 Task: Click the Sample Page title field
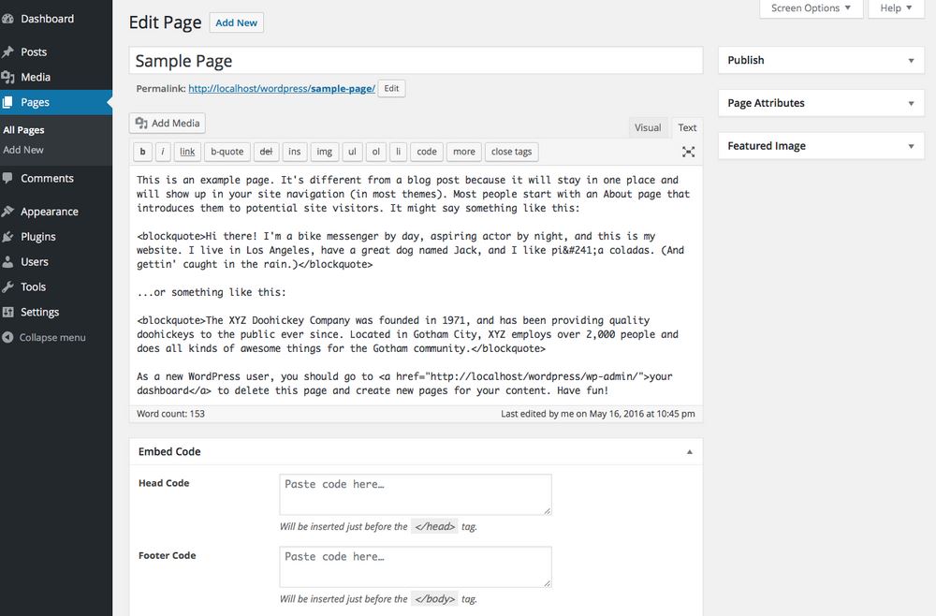pos(417,61)
